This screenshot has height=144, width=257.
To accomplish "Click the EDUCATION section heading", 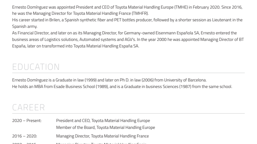I will point(36,67).
